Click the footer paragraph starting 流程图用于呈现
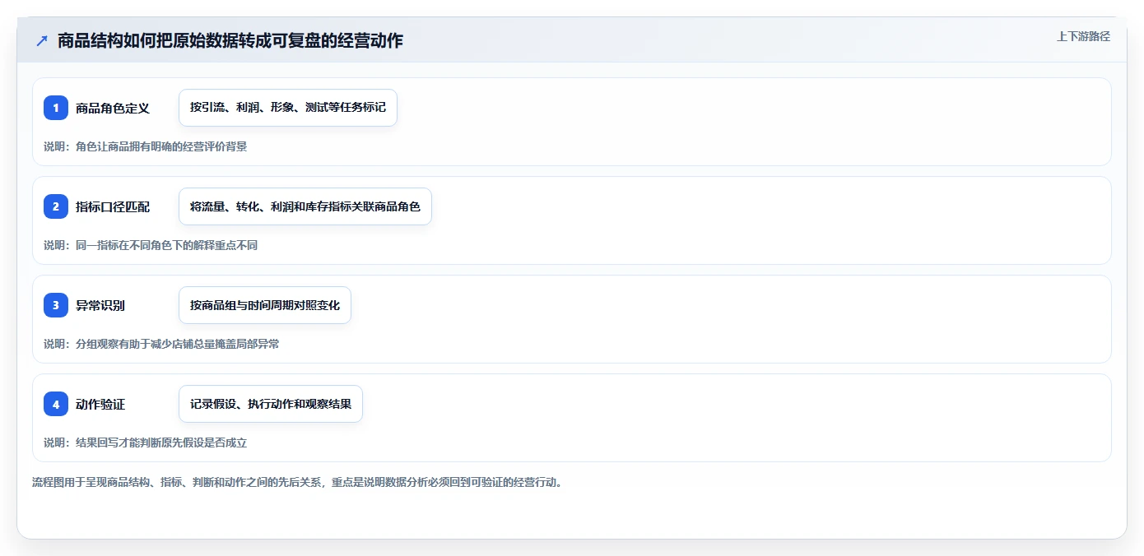This screenshot has width=1144, height=556. pos(299,482)
